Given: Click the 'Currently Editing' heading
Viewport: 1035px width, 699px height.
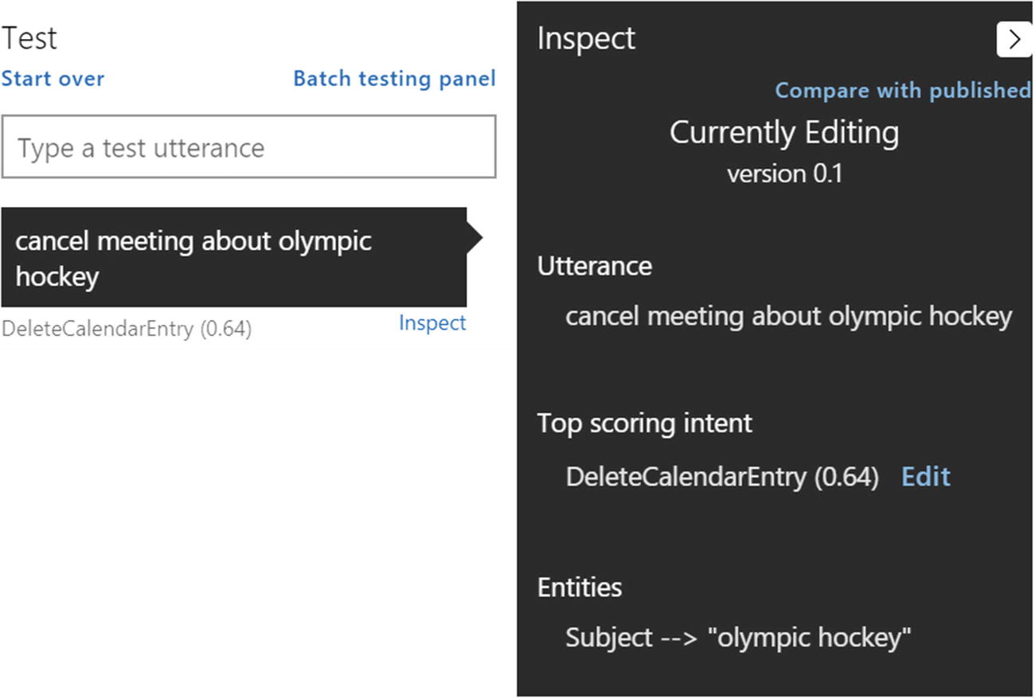Looking at the screenshot, I should pyautogui.click(x=783, y=132).
